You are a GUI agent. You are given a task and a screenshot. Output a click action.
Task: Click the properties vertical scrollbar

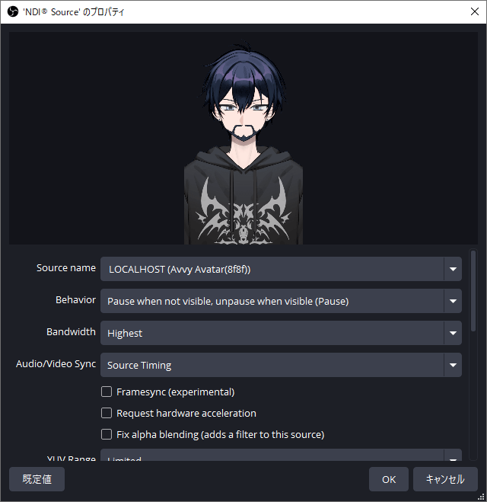(473, 291)
